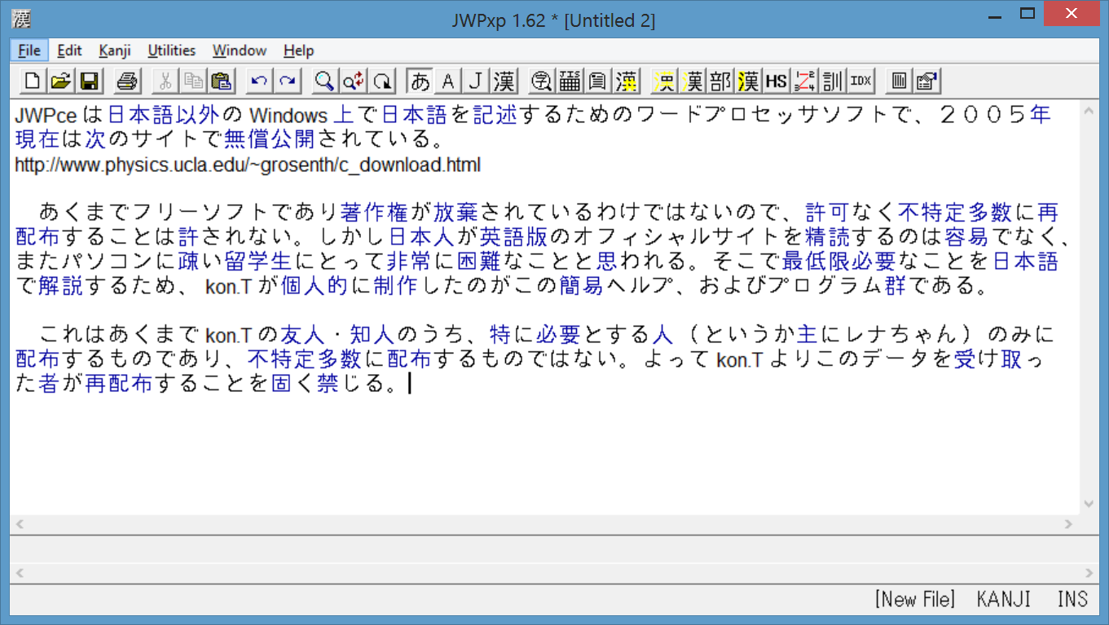Open the Edit menu

(x=69, y=51)
